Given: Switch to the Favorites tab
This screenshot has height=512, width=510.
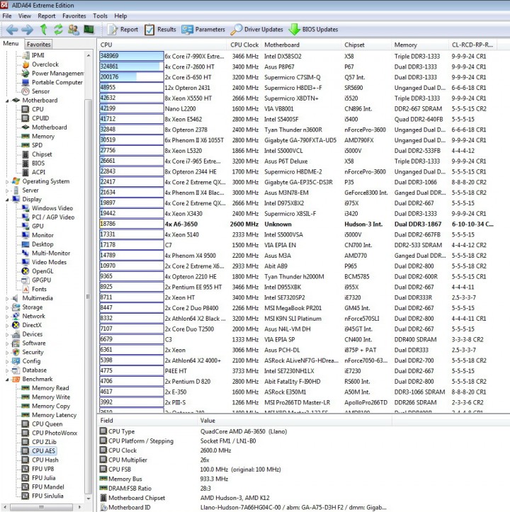Looking at the screenshot, I should click(38, 44).
